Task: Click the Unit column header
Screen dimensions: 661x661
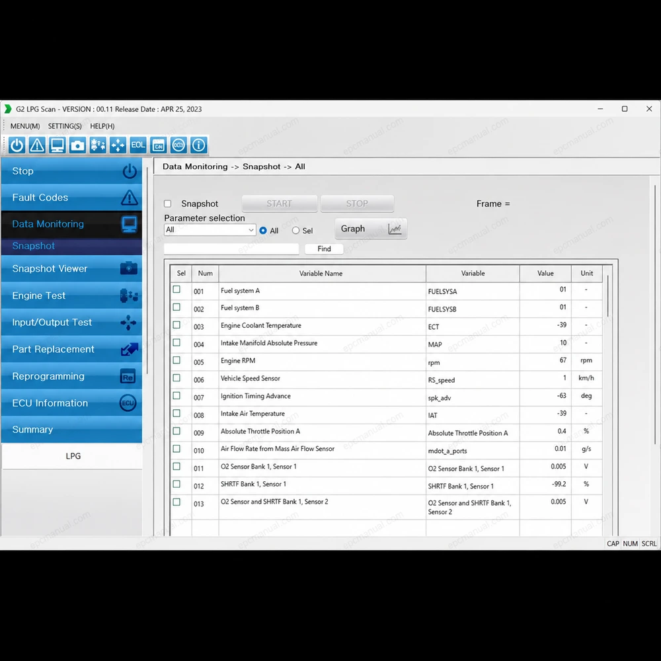Action: pos(587,274)
